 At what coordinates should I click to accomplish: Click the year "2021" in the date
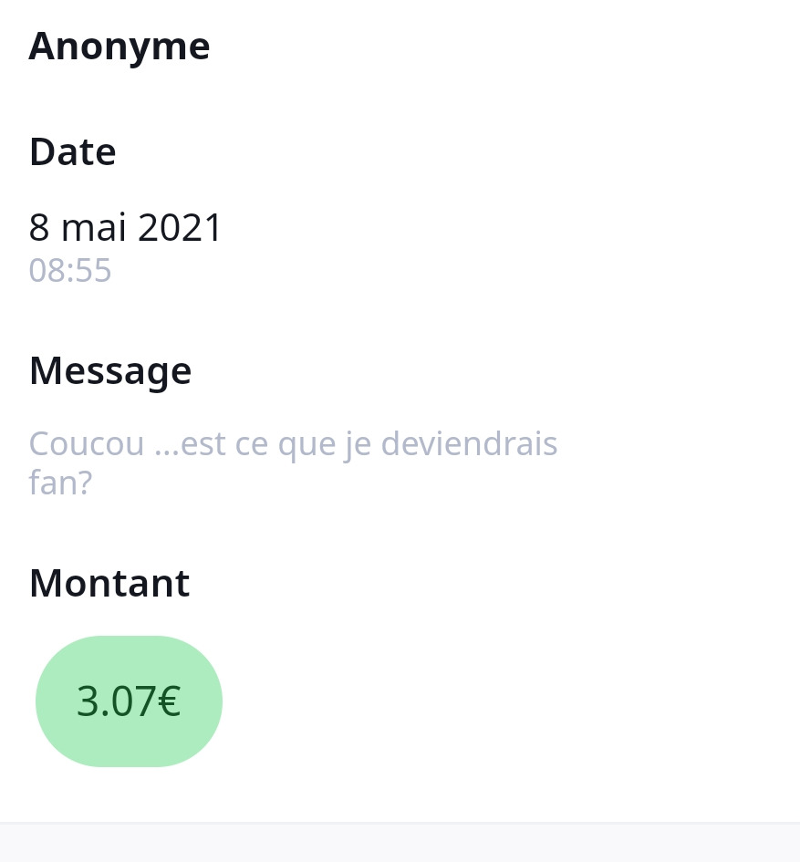coord(181,228)
